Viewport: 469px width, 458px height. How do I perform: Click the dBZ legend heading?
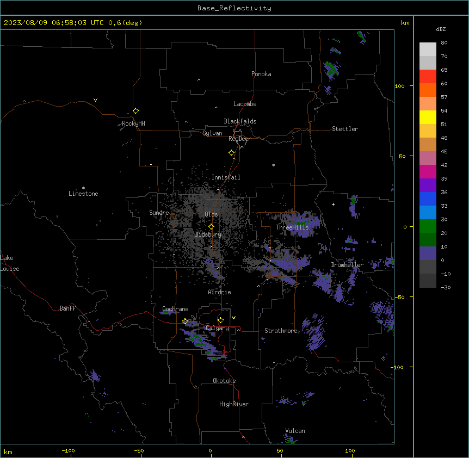click(441, 29)
